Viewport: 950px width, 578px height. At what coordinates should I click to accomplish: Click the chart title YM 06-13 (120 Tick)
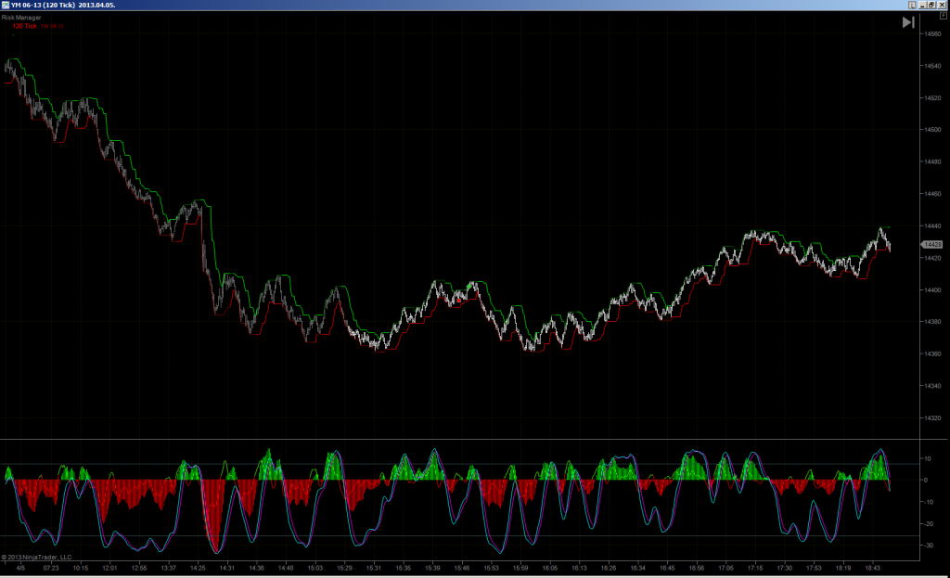(43, 5)
